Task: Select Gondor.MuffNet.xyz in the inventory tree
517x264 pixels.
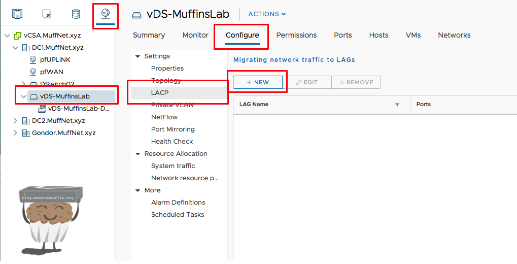Action: (x=63, y=133)
